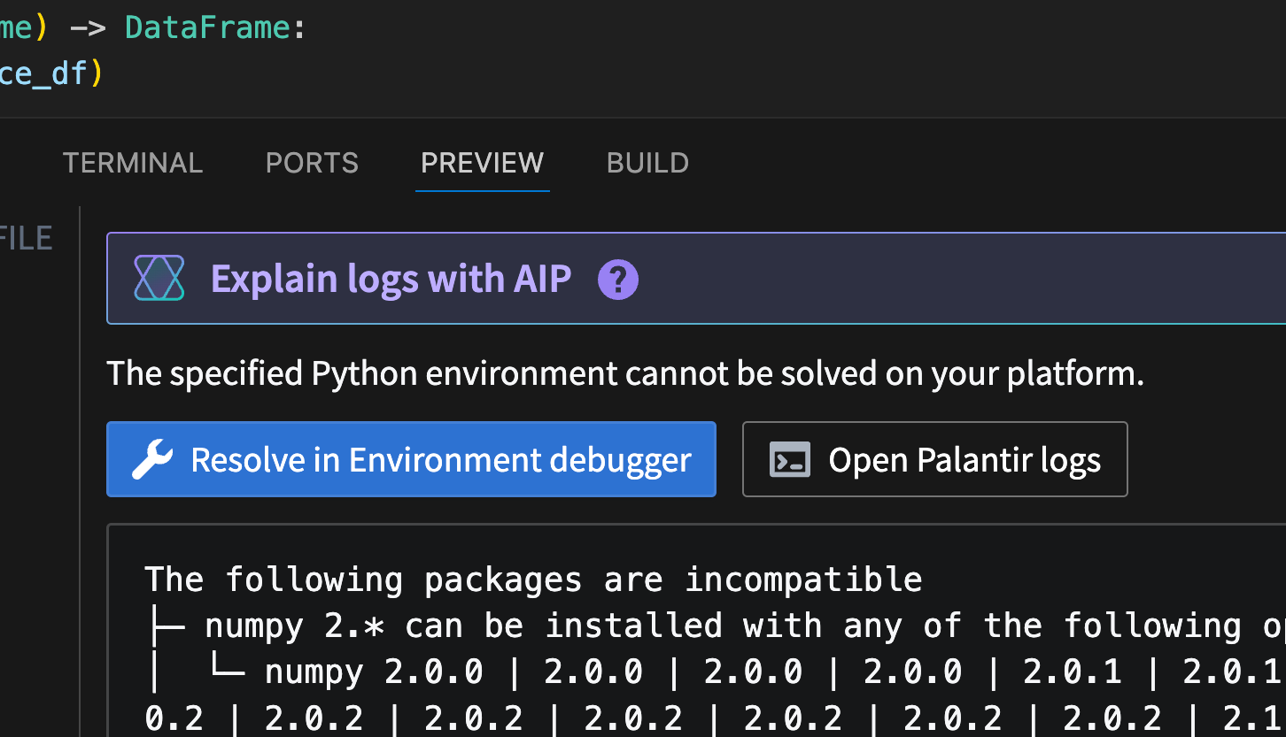This screenshot has height=737, width=1286.
Task: Click the AIP logo icon in the banner
Action: click(159, 278)
